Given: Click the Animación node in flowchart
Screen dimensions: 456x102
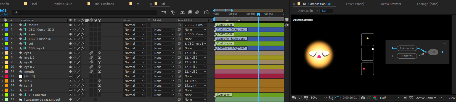Looking at the screenshot, I should (x=407, y=48).
